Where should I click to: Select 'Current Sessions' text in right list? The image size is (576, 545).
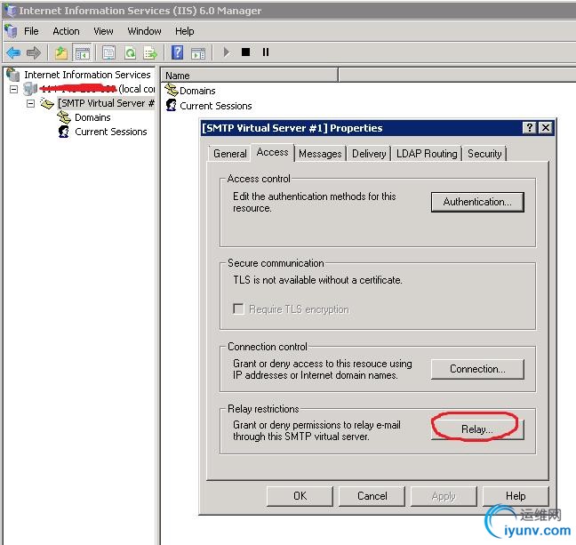[216, 106]
